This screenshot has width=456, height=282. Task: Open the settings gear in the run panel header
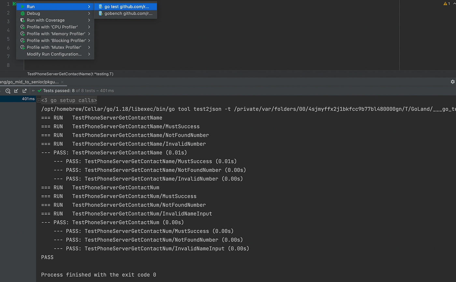(x=452, y=82)
